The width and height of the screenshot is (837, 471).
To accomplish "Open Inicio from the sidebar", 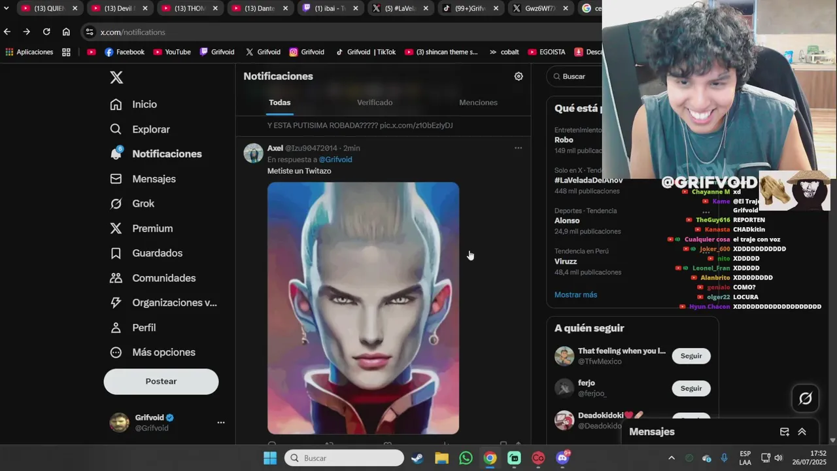I will point(133,104).
